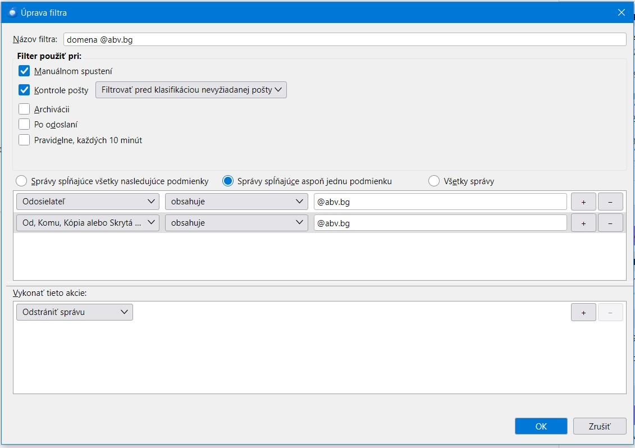The height and width of the screenshot is (448, 635).
Task: Click into the Názov filtra text field
Action: tap(344, 40)
